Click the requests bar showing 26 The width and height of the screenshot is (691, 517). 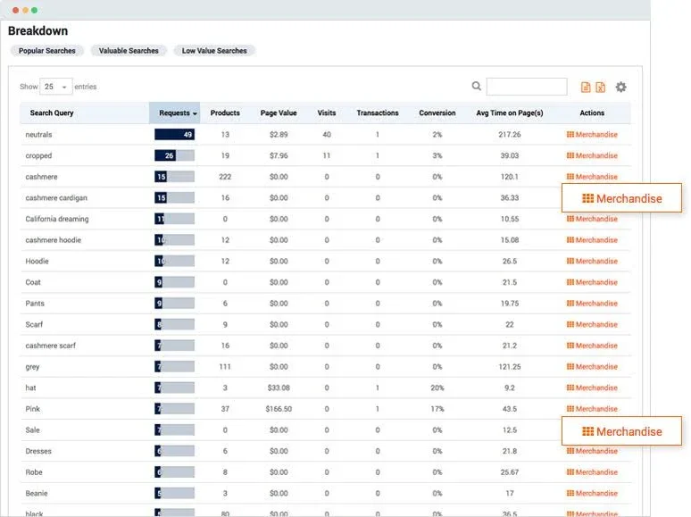coord(174,155)
